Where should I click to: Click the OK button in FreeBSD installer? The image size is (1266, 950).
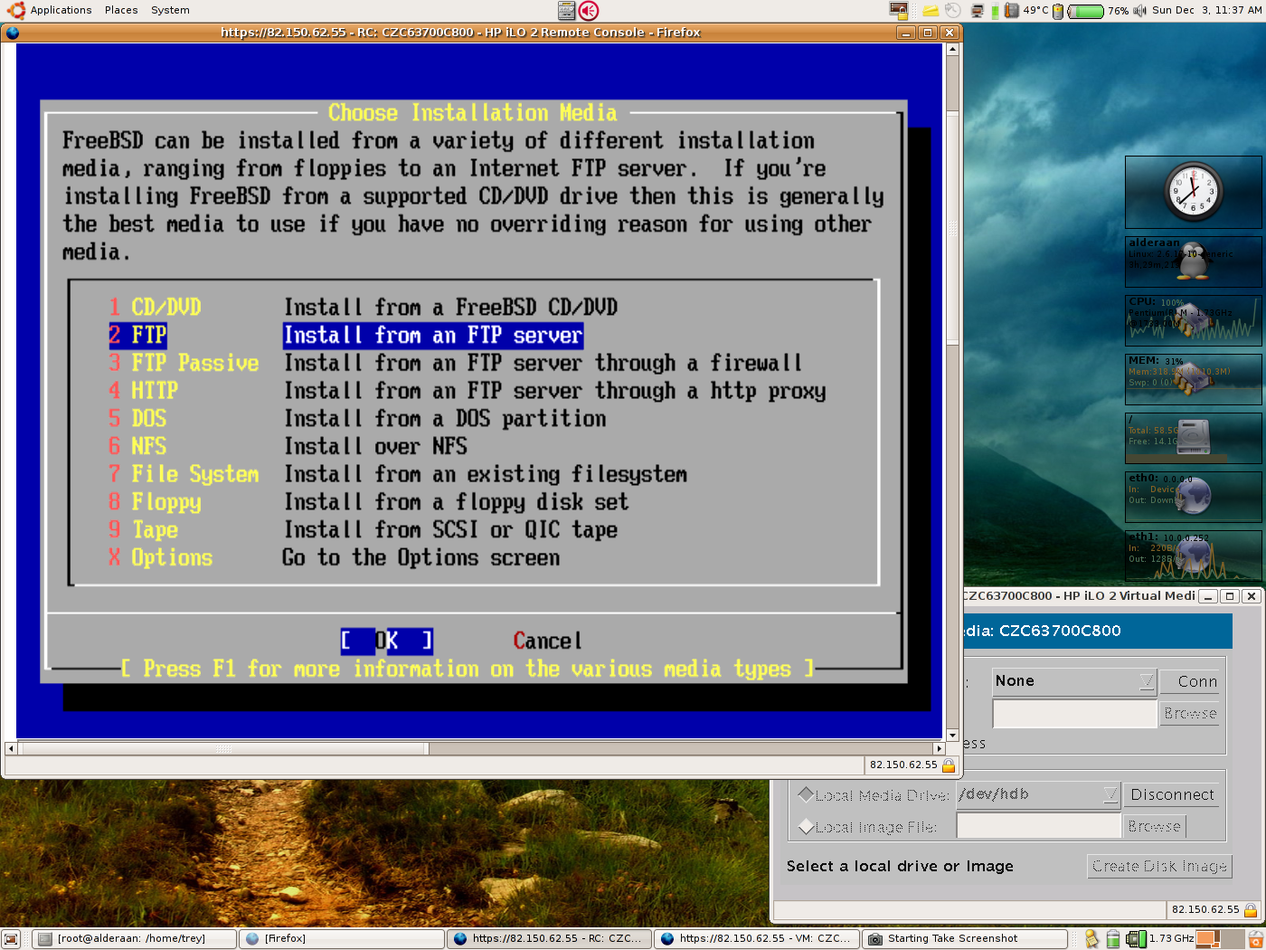tap(386, 641)
